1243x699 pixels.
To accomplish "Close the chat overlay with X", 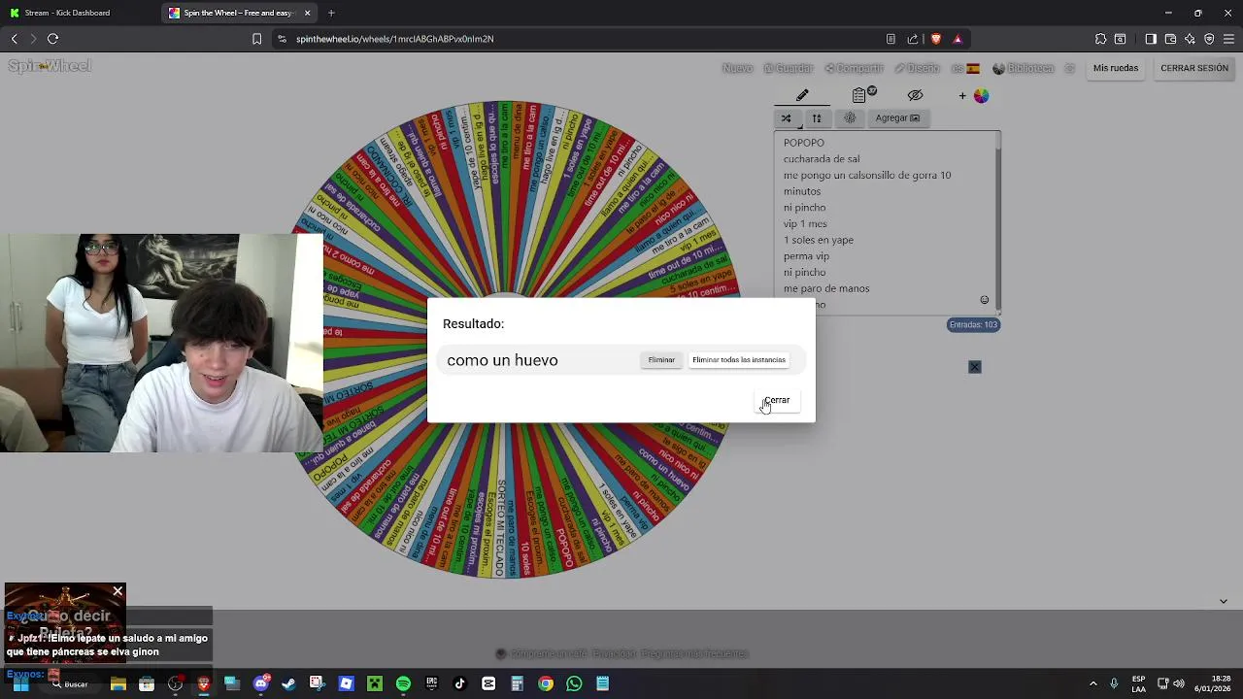I will [118, 591].
